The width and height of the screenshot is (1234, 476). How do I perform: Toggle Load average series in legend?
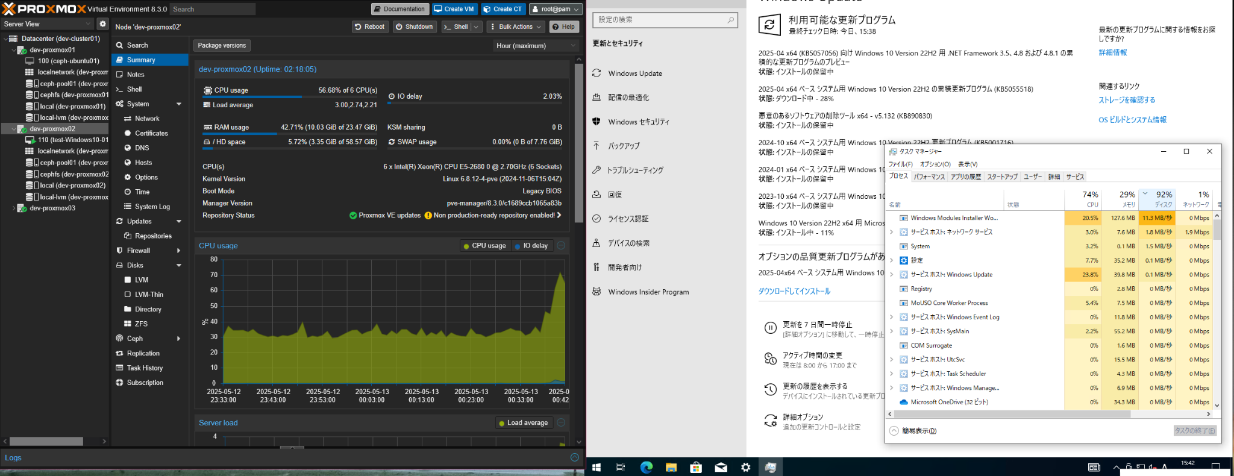(522, 423)
